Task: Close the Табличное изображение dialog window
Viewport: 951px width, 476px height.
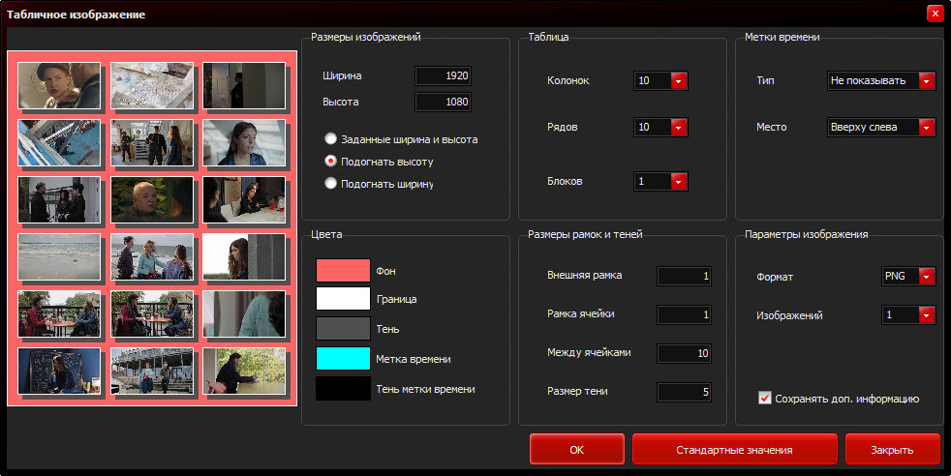Action: 935,14
